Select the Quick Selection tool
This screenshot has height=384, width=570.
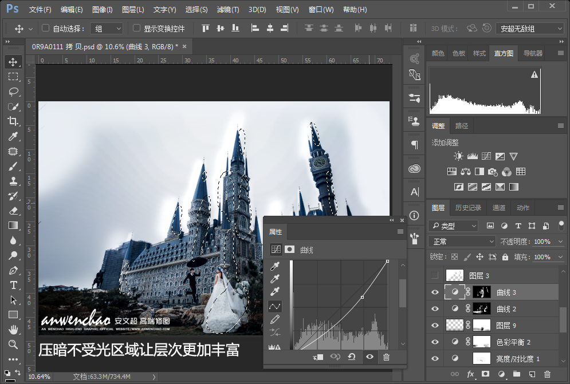[x=13, y=106]
